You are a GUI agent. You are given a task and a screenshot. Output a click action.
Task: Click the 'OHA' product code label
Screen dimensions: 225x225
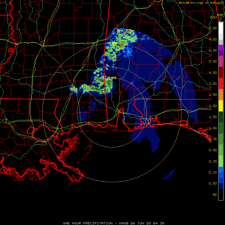coord(220,15)
